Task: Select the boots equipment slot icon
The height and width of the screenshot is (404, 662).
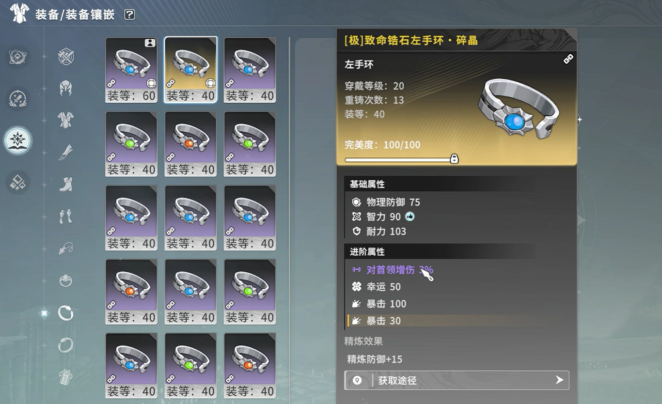Action: 65,184
